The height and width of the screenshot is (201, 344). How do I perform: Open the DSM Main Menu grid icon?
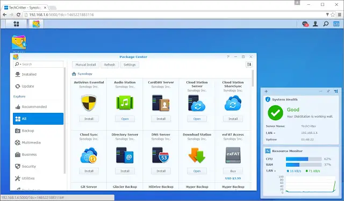pos(16,24)
